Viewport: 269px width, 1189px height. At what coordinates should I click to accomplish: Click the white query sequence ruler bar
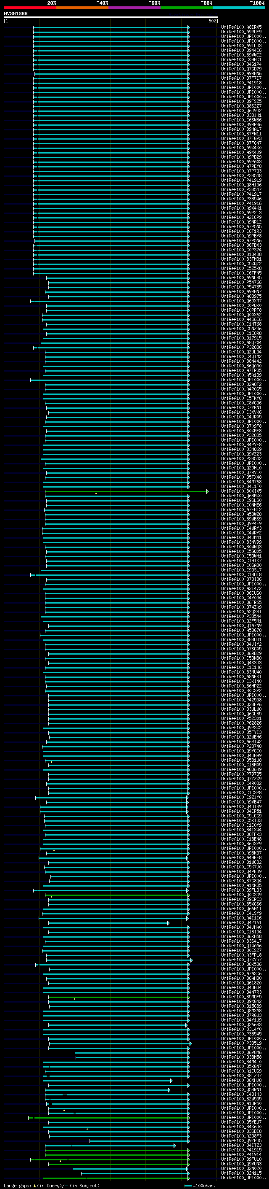111,17
